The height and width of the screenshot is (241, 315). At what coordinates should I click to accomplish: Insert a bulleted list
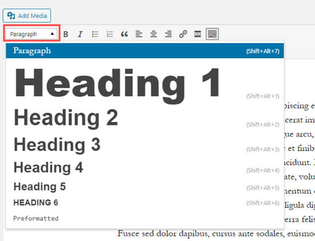pyautogui.click(x=95, y=34)
